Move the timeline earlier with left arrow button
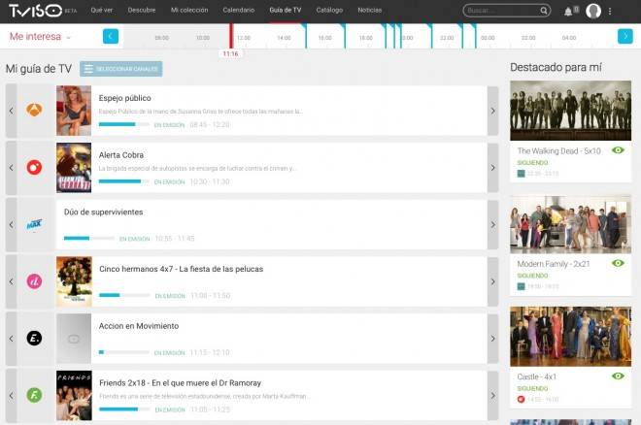The image size is (641, 425). coord(111,36)
